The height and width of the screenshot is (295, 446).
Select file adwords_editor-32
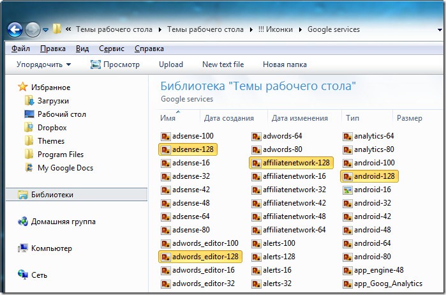198,284
